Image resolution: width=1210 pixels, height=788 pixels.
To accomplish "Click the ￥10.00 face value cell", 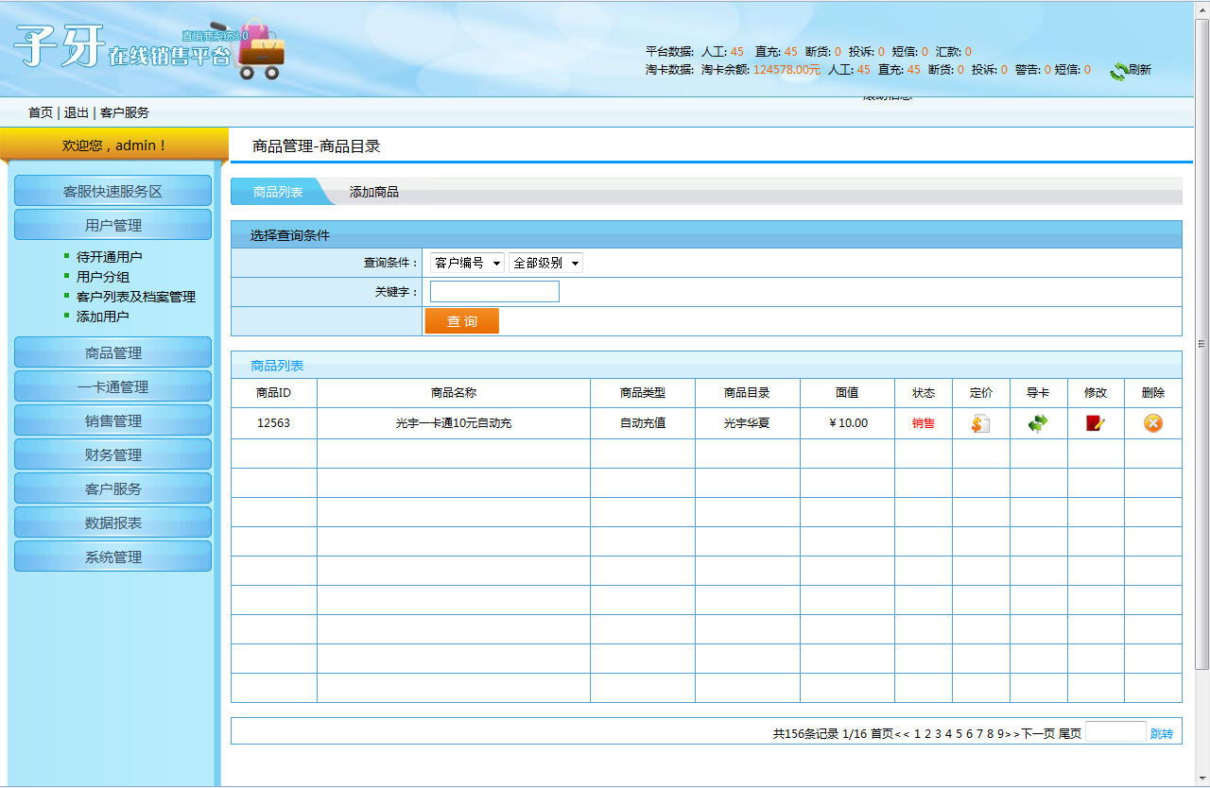I will (848, 423).
